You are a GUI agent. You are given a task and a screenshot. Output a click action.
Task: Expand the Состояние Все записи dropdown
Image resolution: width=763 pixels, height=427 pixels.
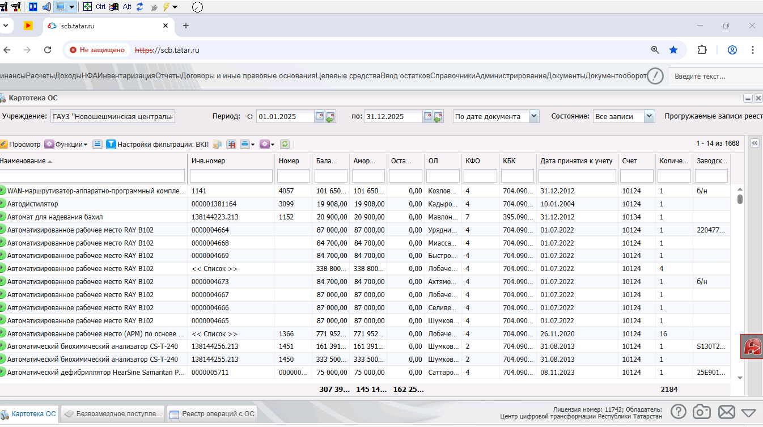[x=649, y=116]
